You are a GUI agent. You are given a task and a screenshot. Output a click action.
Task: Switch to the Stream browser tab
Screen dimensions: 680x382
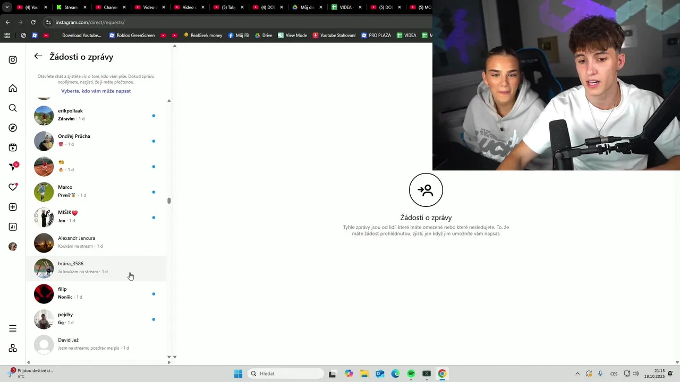tap(71, 7)
